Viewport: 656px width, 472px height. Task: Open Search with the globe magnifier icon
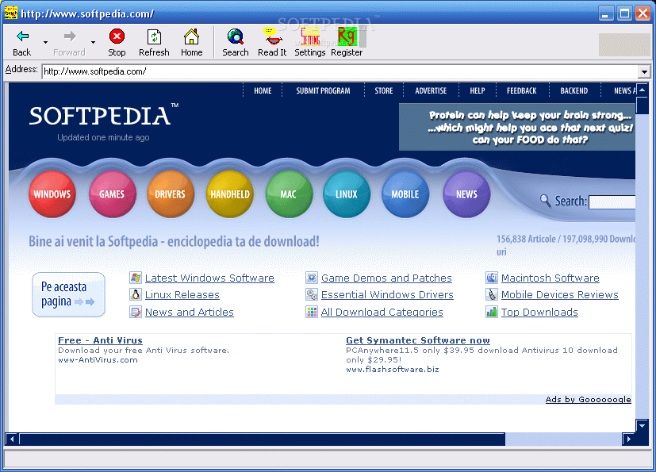coord(236,42)
